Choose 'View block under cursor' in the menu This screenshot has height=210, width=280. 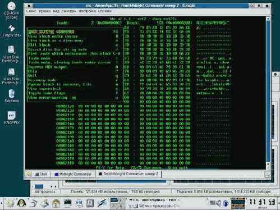74,36
